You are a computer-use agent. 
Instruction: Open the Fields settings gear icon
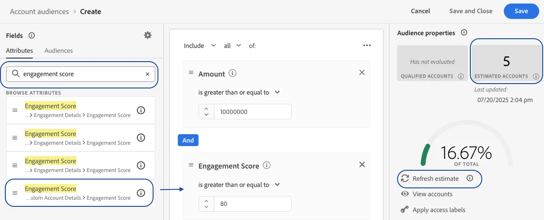[x=148, y=35]
